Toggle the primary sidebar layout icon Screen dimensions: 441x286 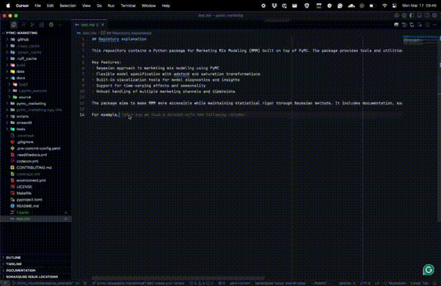tap(412, 15)
